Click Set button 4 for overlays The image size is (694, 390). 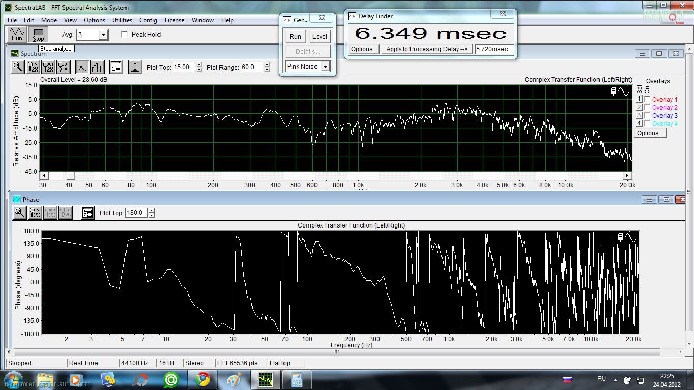click(x=640, y=124)
